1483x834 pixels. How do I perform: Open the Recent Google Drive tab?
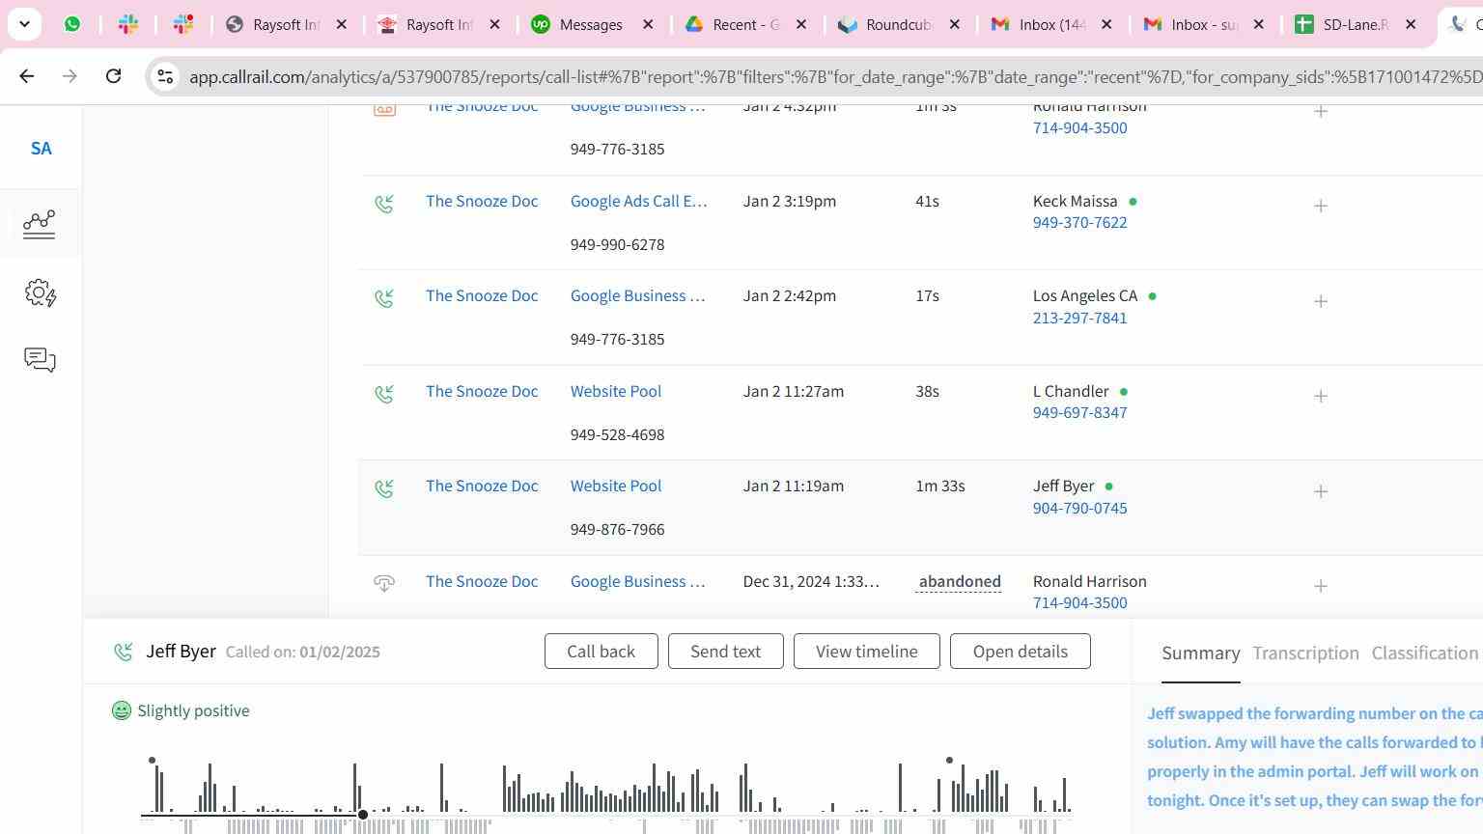point(746,24)
